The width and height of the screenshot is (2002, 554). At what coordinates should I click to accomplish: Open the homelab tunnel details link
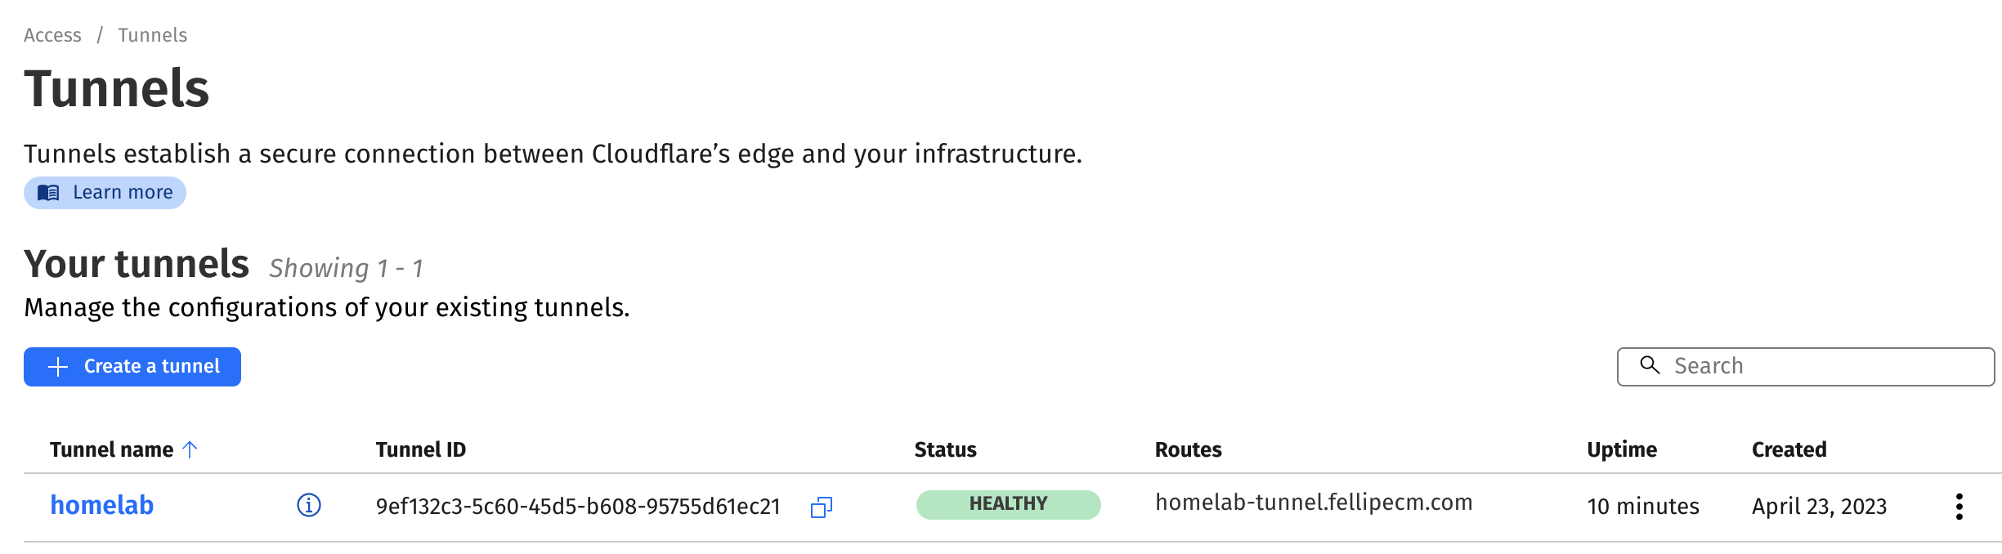(101, 505)
